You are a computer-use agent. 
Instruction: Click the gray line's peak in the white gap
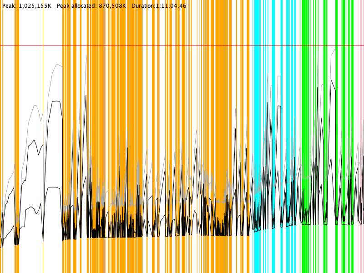[56, 64]
